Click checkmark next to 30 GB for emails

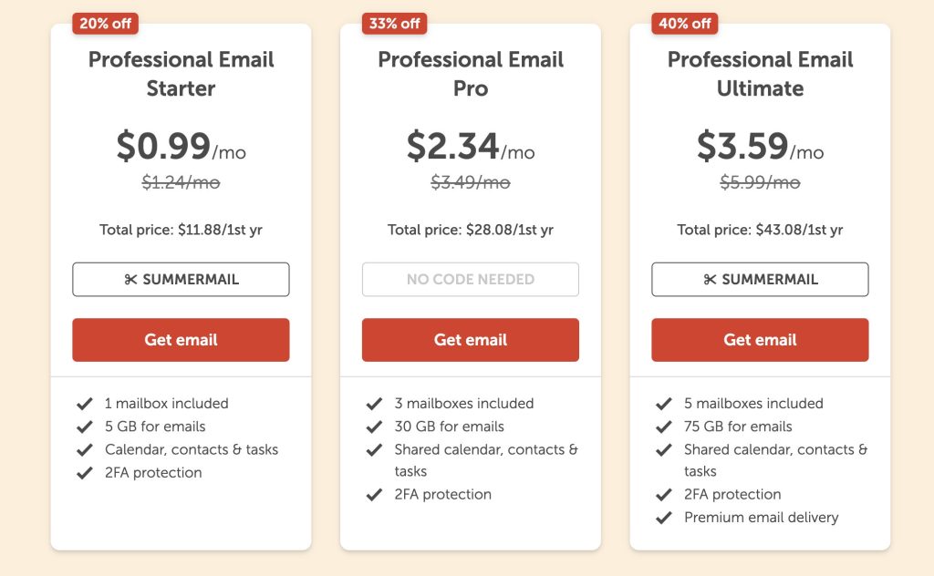coord(374,427)
